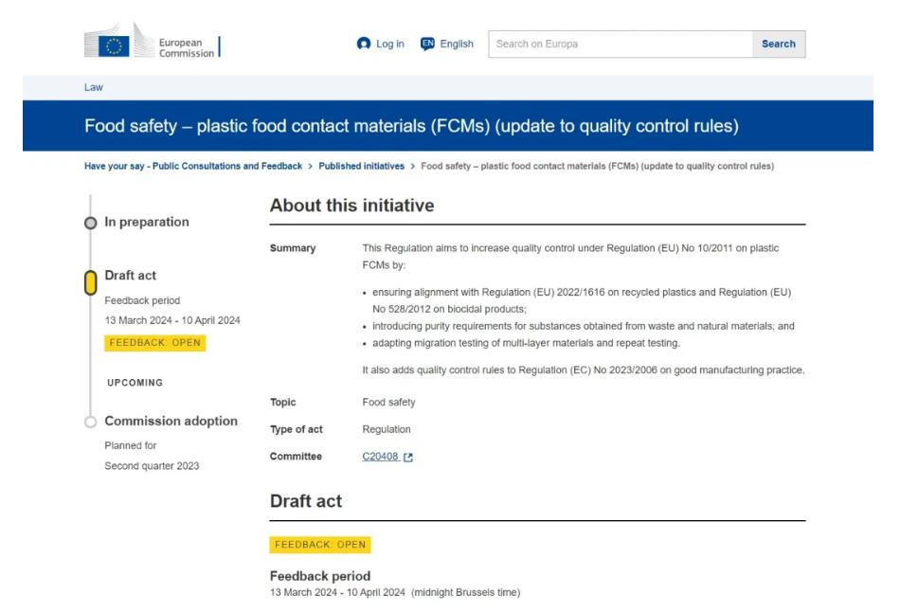Click the EN language icon
Image resolution: width=900 pixels, height=613 pixels.
click(x=426, y=45)
